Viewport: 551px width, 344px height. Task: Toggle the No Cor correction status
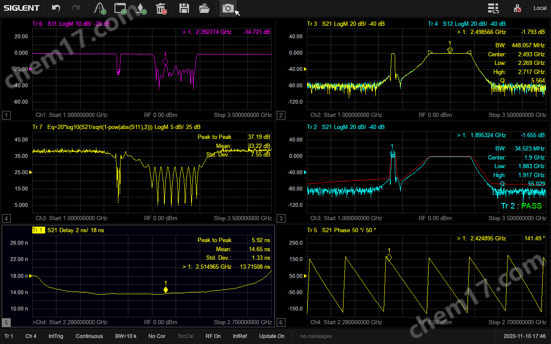click(157, 336)
